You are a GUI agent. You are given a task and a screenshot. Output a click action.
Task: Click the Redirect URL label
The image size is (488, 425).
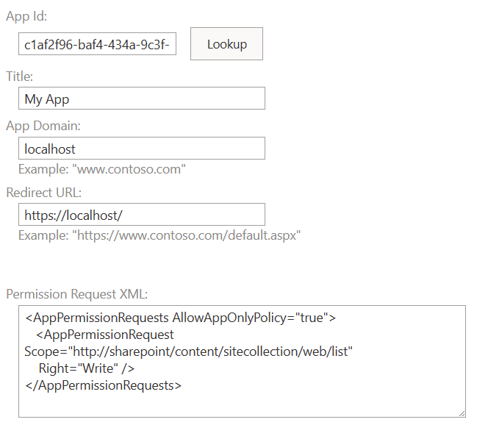coord(43,193)
